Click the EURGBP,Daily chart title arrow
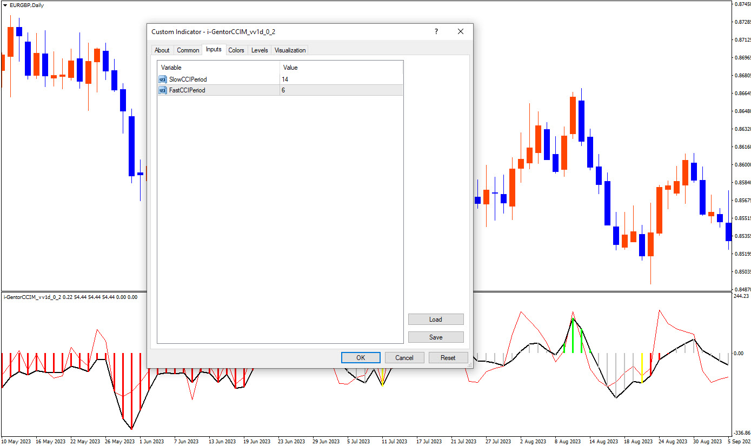 click(x=5, y=5)
